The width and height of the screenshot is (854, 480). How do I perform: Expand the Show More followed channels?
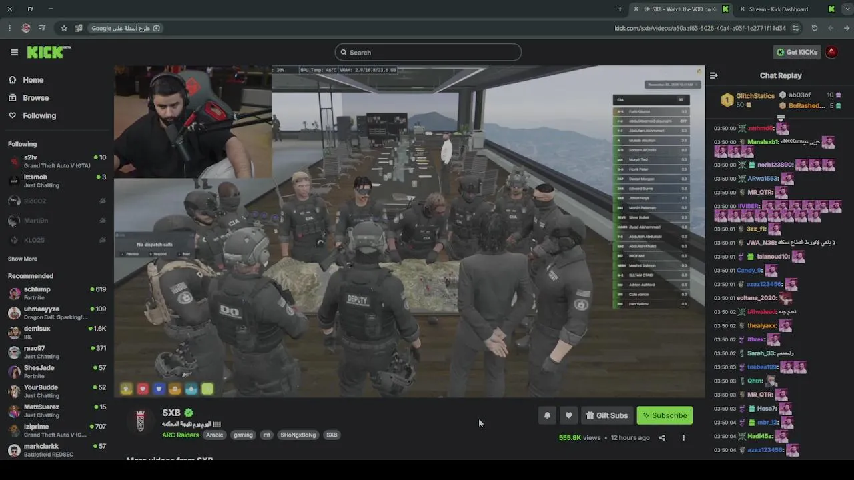pos(23,259)
